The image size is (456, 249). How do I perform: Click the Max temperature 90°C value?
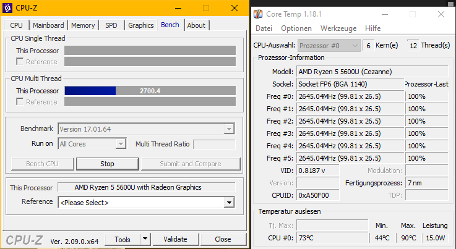click(408, 238)
